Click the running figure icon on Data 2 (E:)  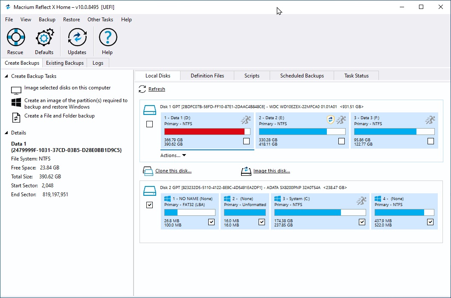pyautogui.click(x=341, y=120)
